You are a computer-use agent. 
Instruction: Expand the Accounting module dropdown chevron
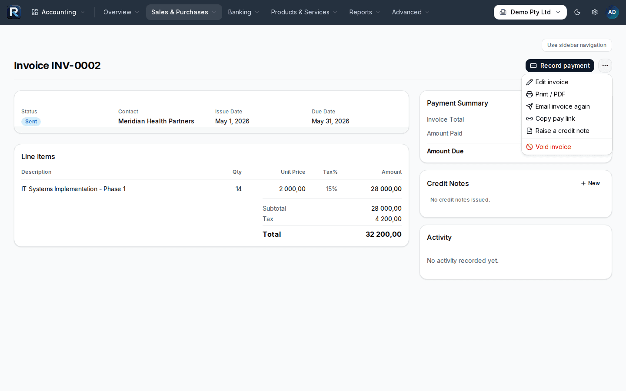83,12
